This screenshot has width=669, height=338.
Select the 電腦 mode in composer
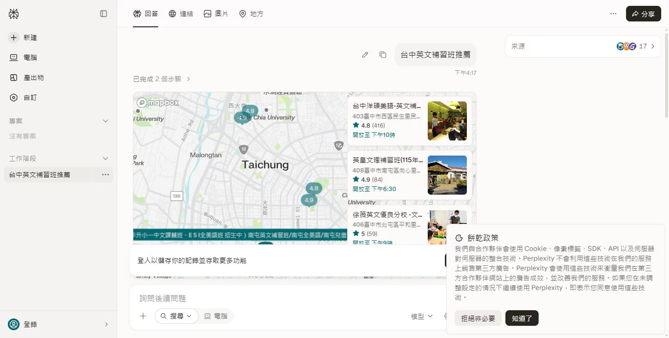[216, 316]
